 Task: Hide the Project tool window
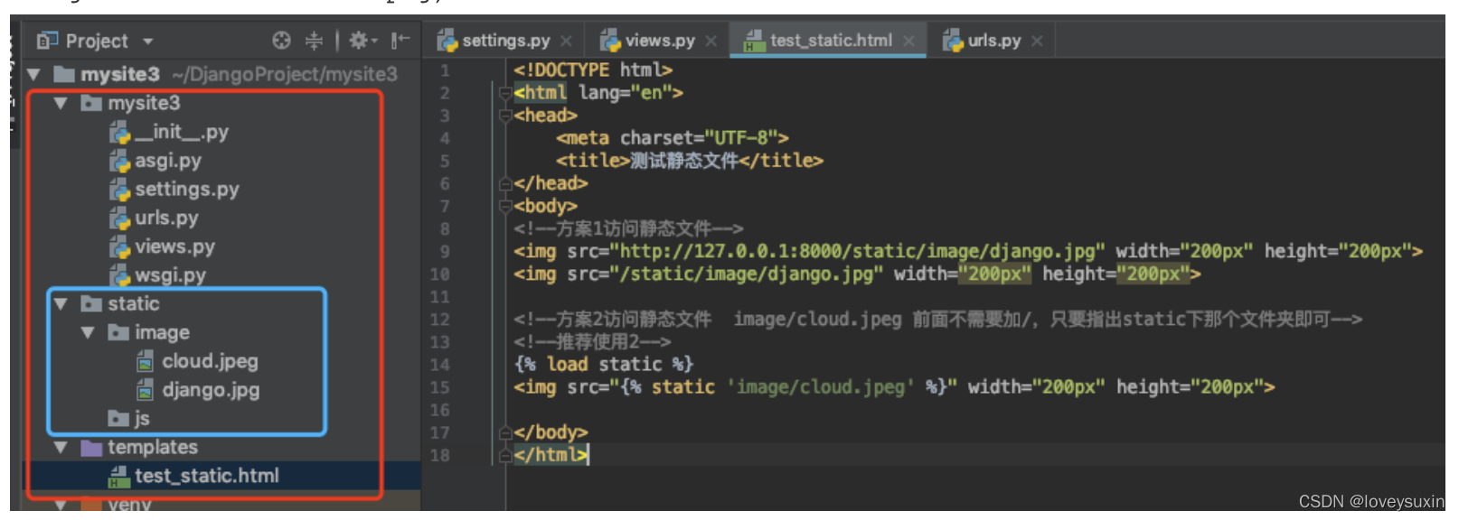point(400,41)
